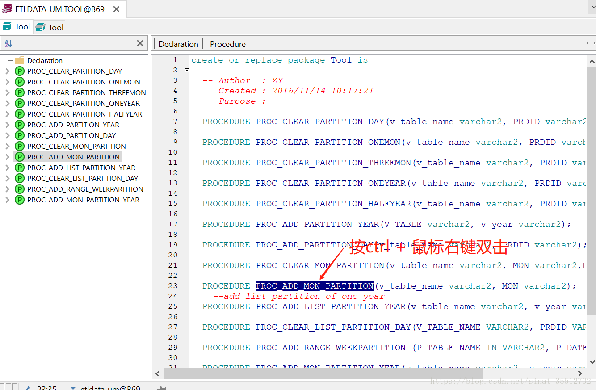Click the editor horizontal scrollbar thumb

coord(323,373)
